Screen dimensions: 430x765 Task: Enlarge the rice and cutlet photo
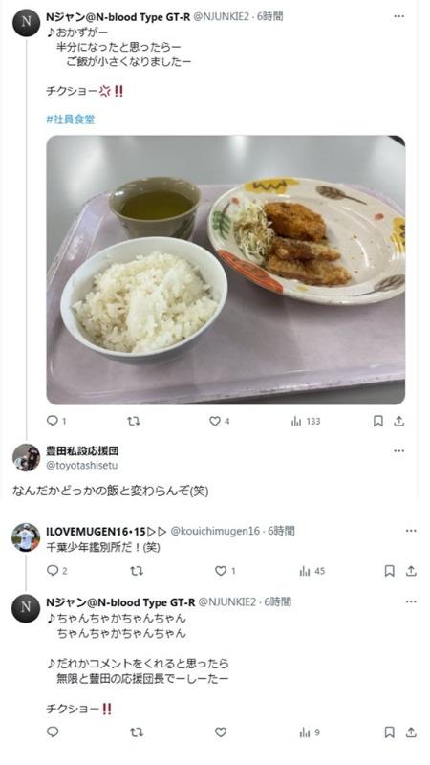click(226, 270)
